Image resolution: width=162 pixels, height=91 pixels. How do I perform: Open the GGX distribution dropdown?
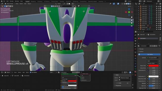tap(153, 61)
